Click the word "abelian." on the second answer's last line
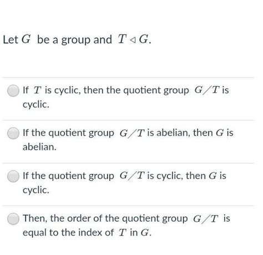263x255 pixels. 39,147
